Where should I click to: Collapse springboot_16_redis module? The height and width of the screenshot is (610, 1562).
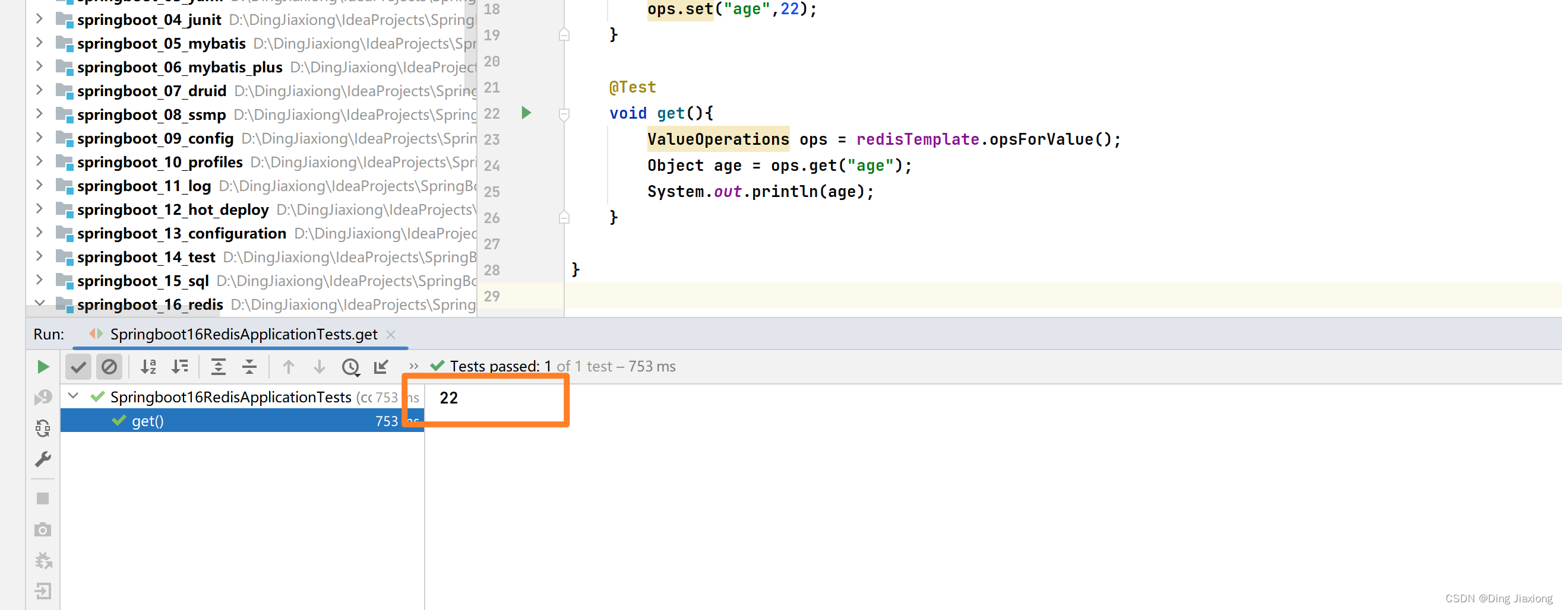click(x=39, y=302)
